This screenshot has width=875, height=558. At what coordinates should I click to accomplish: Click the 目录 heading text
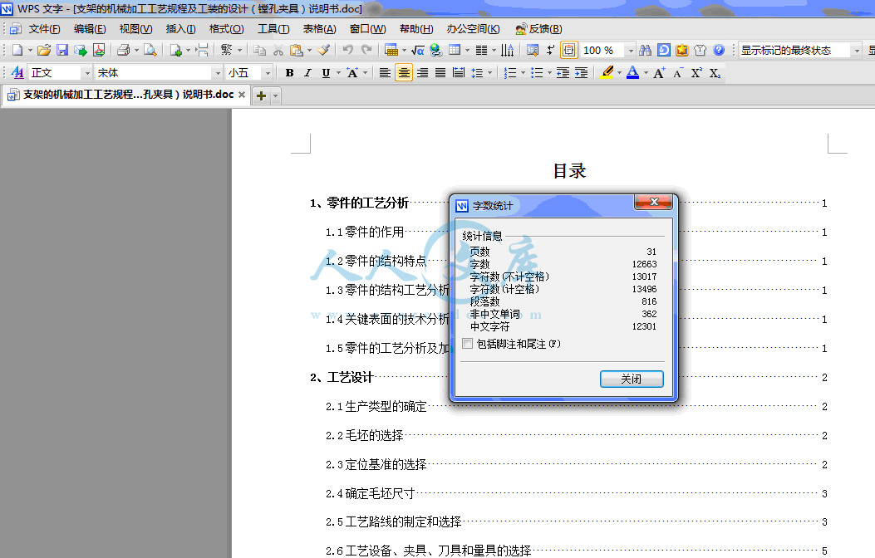click(x=569, y=171)
